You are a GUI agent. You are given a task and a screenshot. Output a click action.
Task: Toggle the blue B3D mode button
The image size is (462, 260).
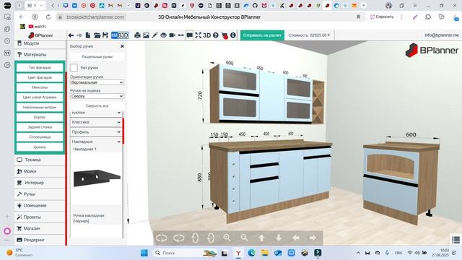point(120,35)
